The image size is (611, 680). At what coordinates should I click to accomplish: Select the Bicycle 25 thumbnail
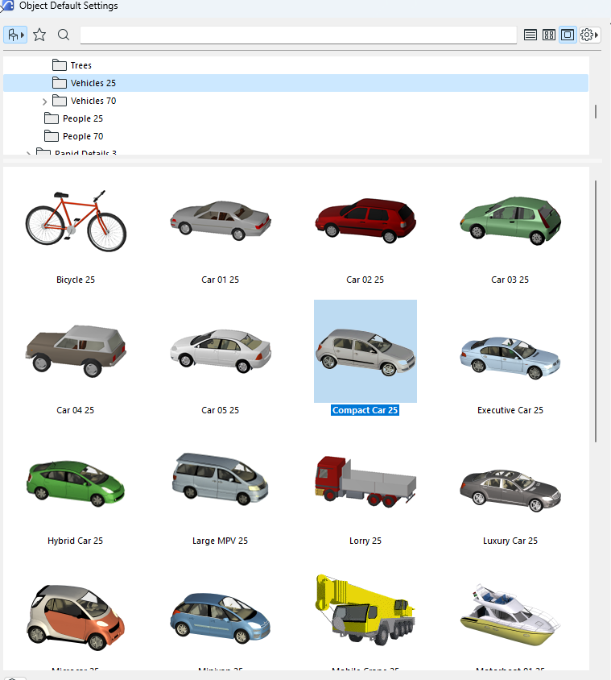point(76,221)
